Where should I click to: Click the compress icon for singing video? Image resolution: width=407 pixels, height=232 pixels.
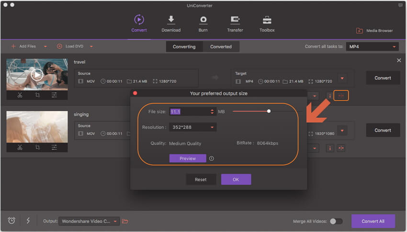coord(341,148)
